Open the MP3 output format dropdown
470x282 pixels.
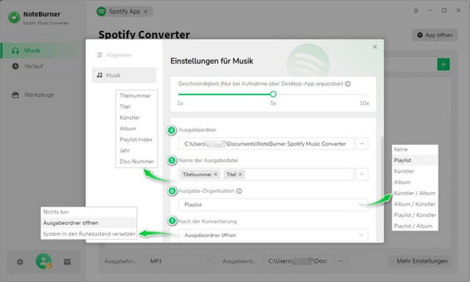179,261
